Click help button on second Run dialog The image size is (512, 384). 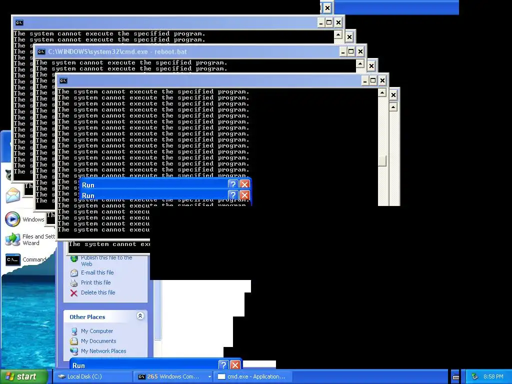(233, 195)
